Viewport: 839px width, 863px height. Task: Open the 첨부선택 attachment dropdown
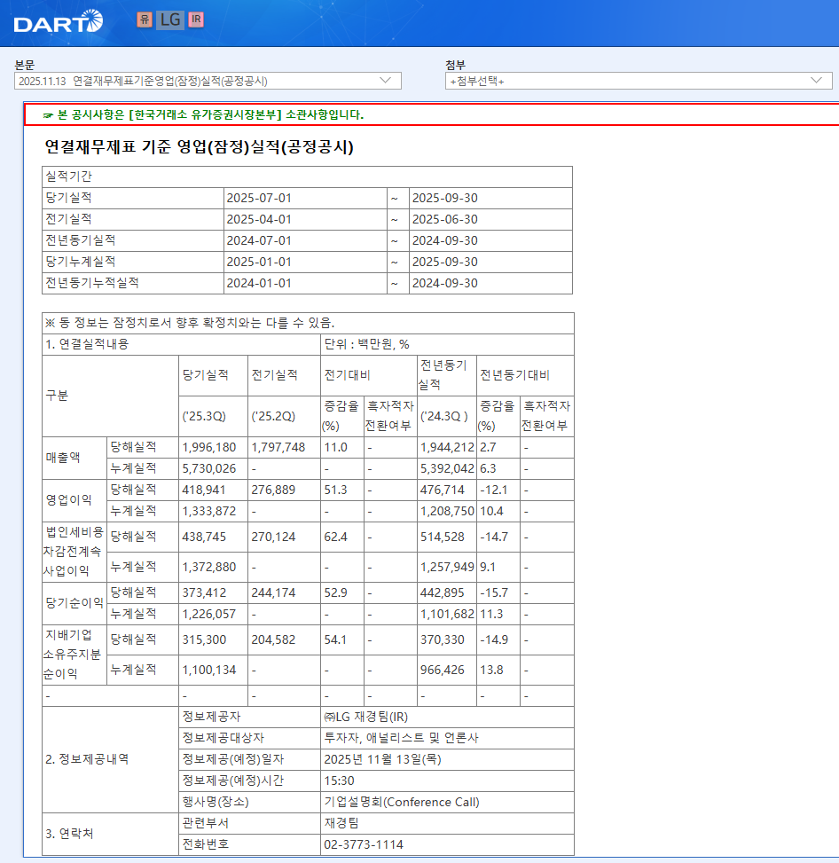coord(638,81)
